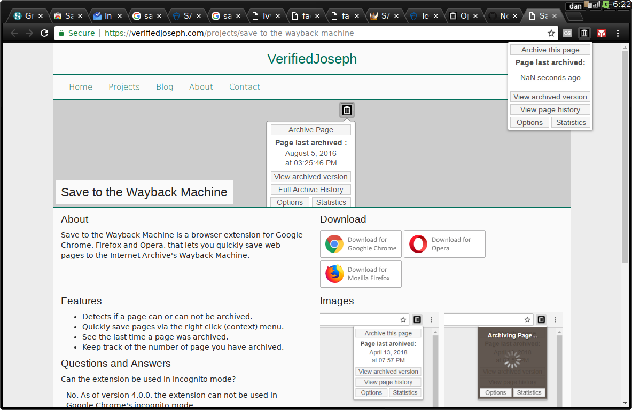This screenshot has width=632, height=410.
Task: Open the Contact nav link
Action: pos(244,87)
